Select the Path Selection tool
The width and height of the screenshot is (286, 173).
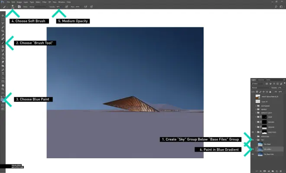pyautogui.click(x=3, y=78)
